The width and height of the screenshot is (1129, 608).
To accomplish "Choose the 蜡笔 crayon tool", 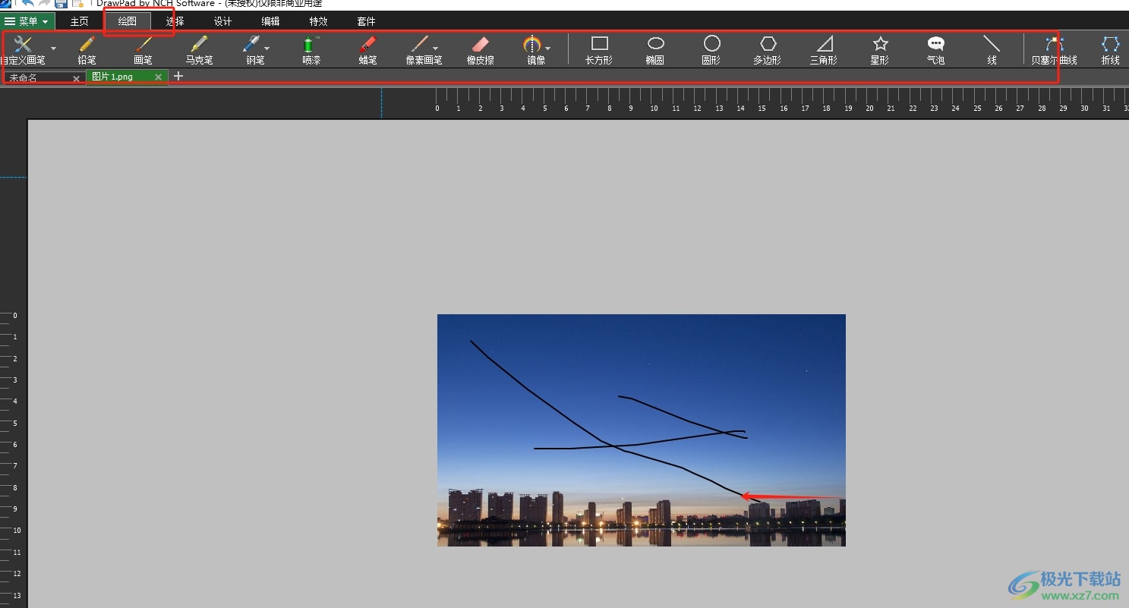I will tap(367, 49).
